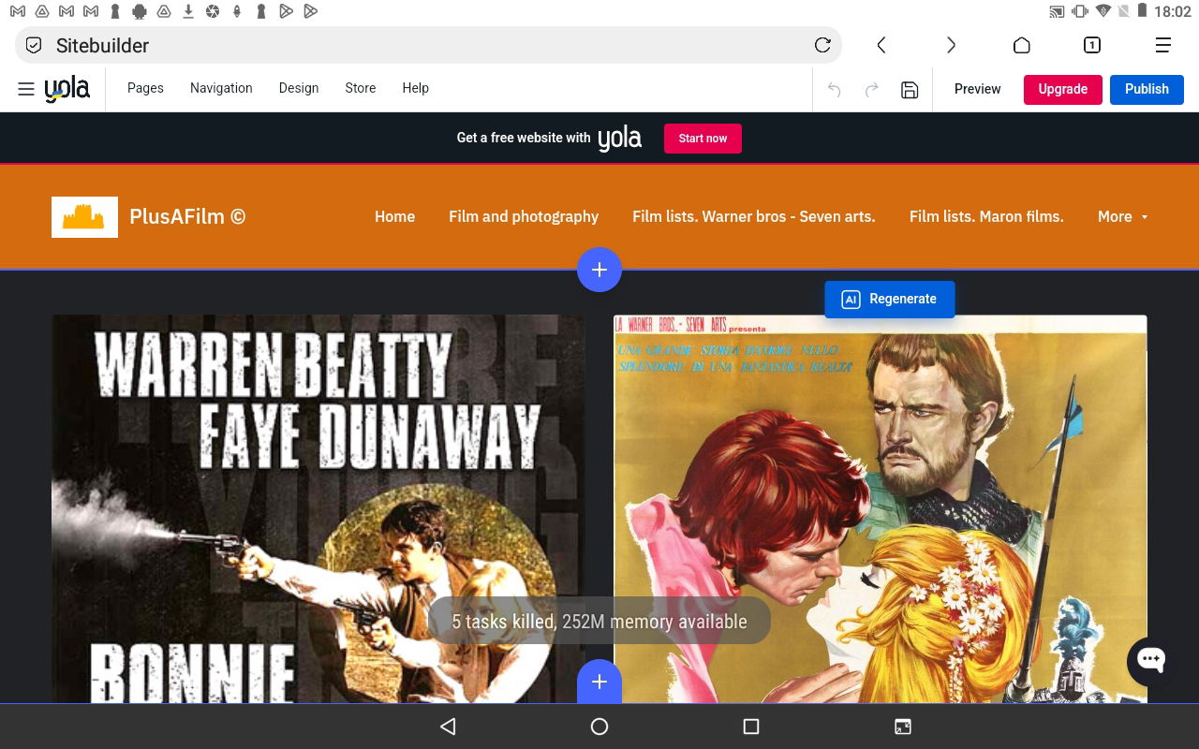This screenshot has width=1199, height=749.
Task: Select the Warner Bros Seven Arts poster image
Action: (881, 508)
